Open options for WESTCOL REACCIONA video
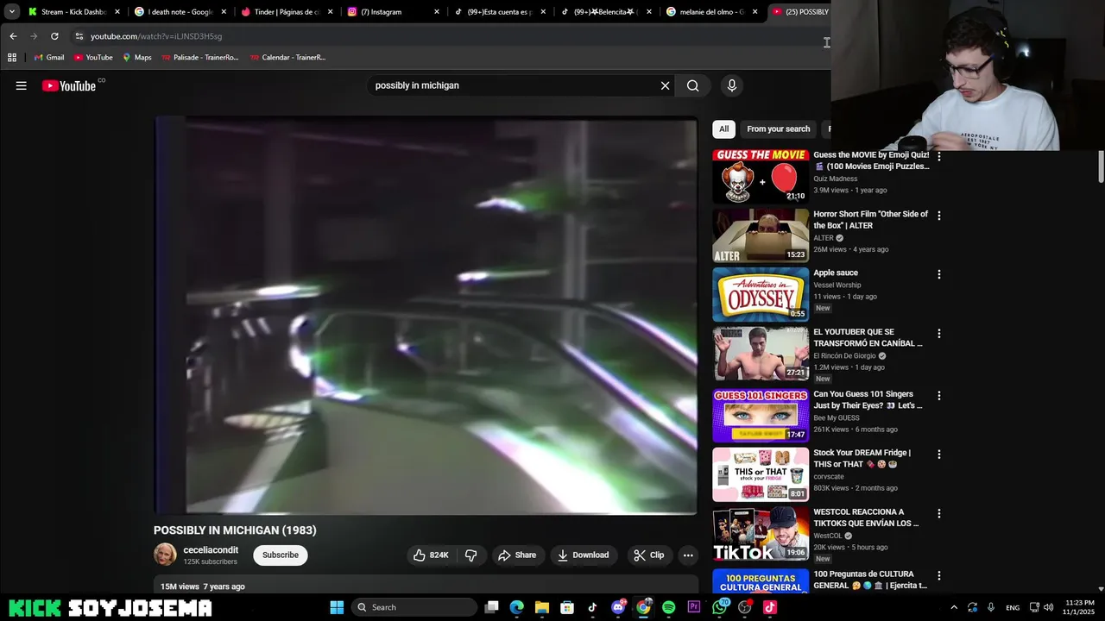 point(939,514)
